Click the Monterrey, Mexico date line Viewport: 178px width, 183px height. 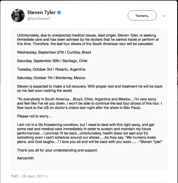[51, 78]
